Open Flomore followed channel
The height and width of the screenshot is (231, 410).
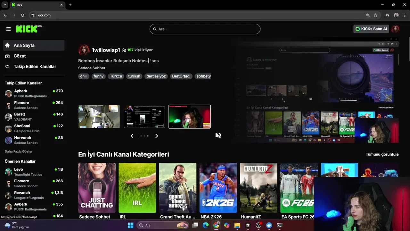click(34, 105)
